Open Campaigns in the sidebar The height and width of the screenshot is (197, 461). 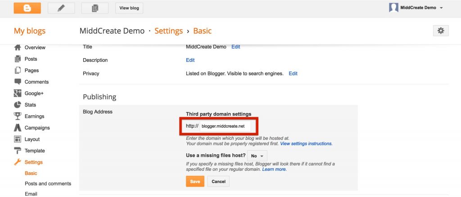pos(37,128)
